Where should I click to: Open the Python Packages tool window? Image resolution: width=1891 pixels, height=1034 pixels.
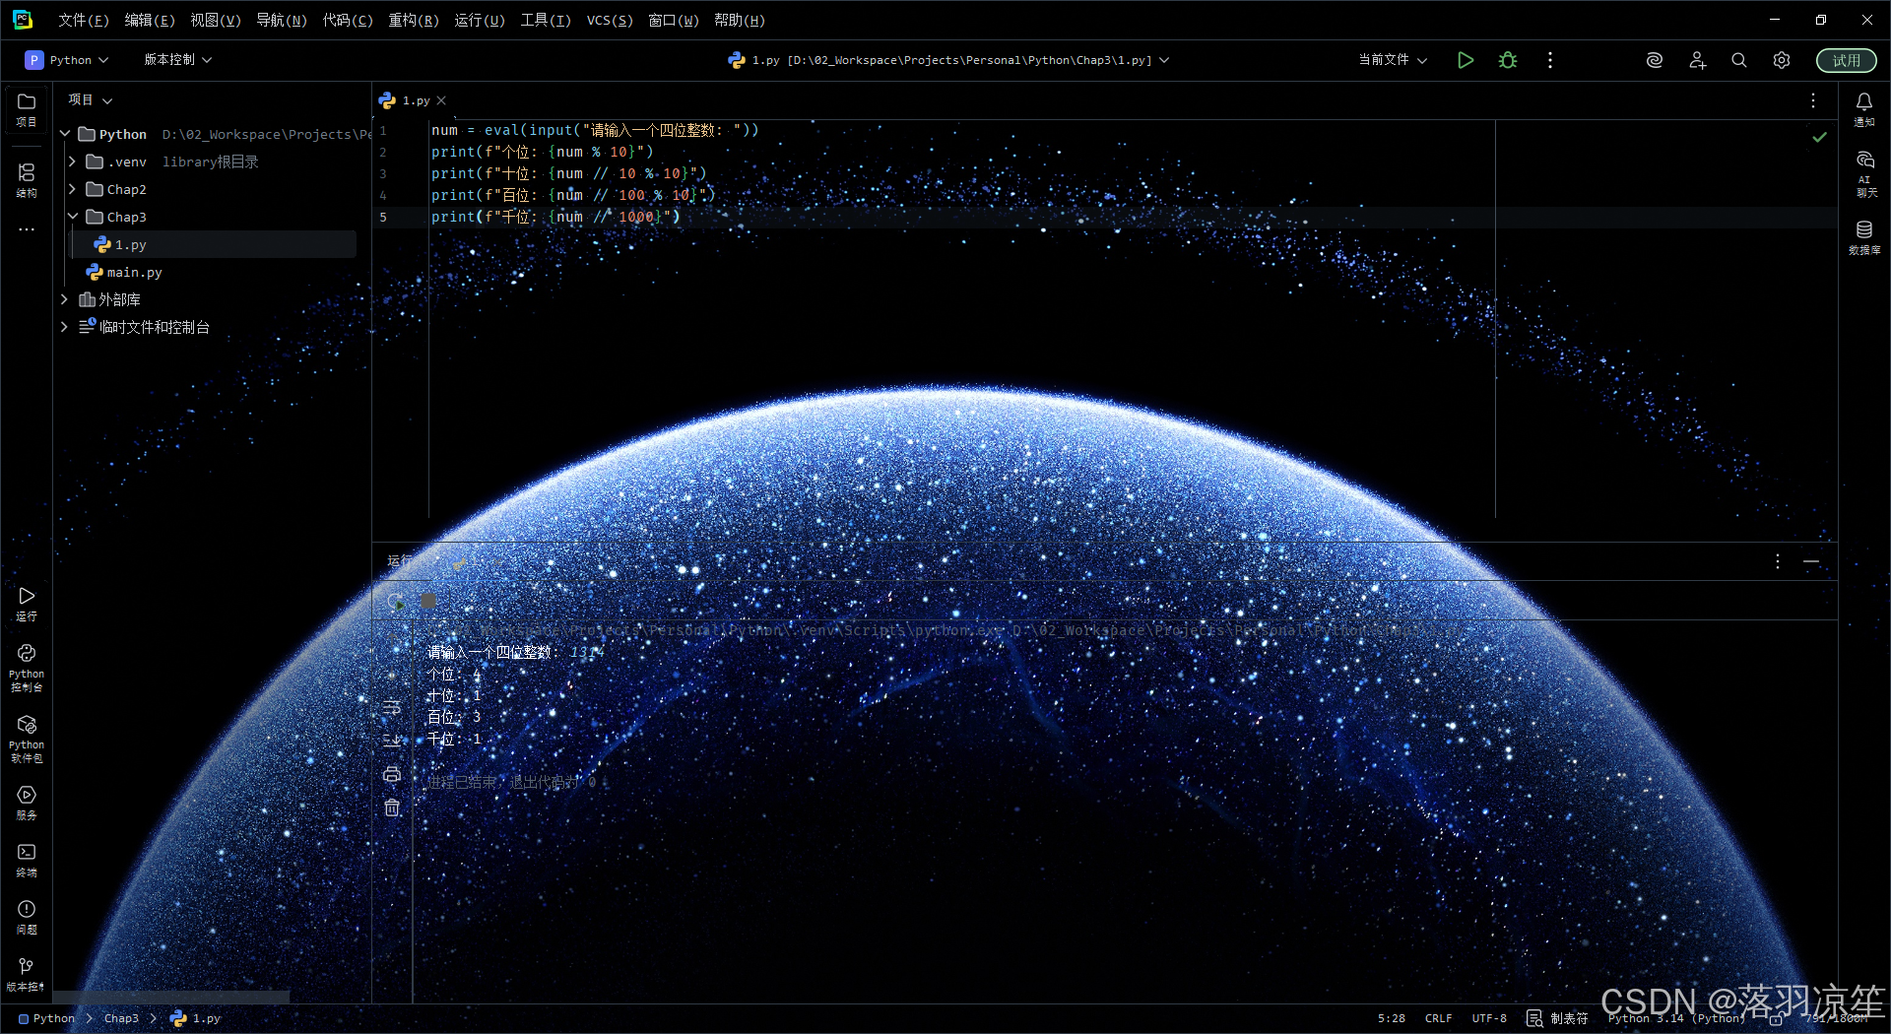pos(27,739)
